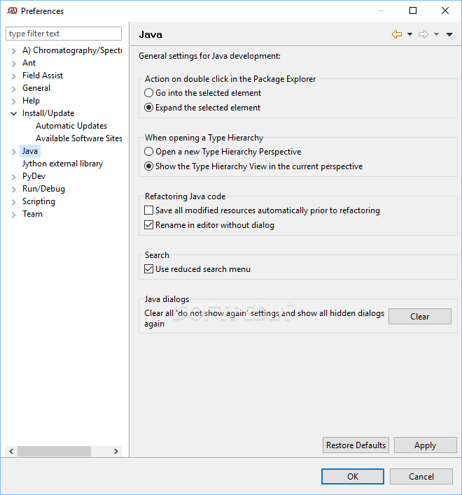This screenshot has height=495, width=462.
Task: Select the Run/Debug entry
Action: 43,189
